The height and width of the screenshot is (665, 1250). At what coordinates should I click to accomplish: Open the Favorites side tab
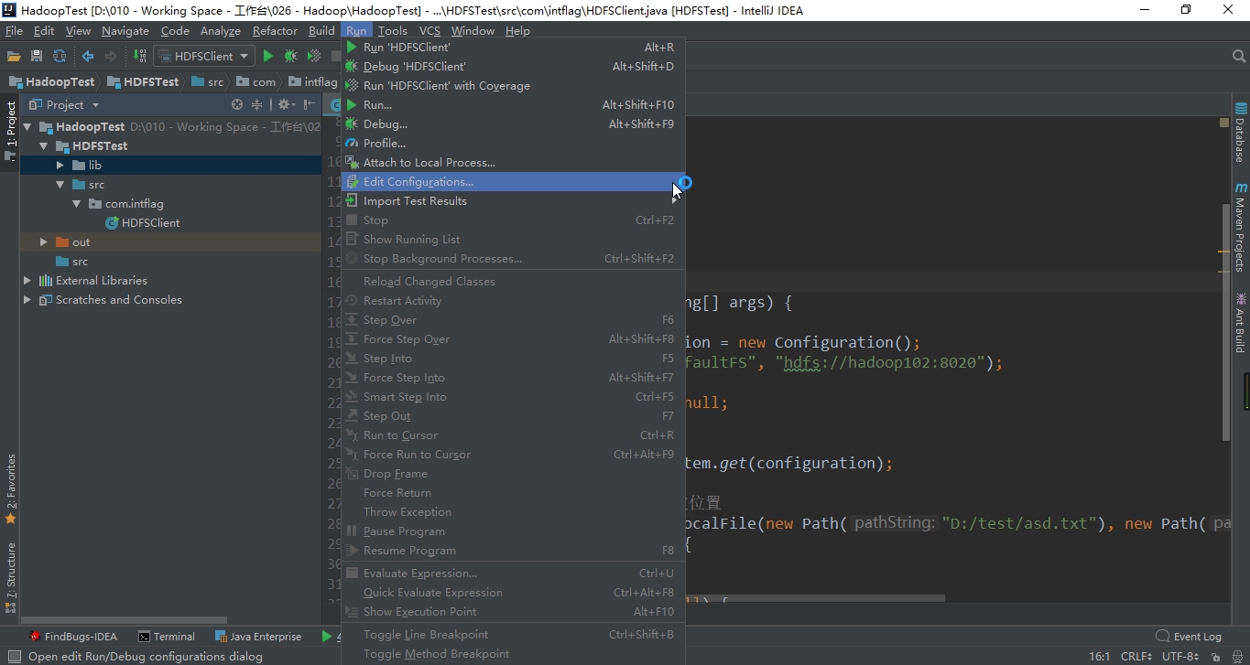[11, 489]
